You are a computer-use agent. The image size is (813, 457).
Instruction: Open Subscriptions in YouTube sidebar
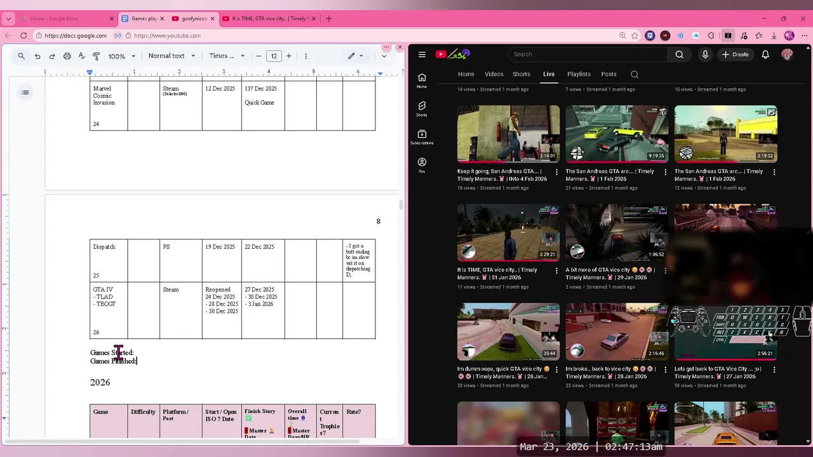pyautogui.click(x=422, y=137)
